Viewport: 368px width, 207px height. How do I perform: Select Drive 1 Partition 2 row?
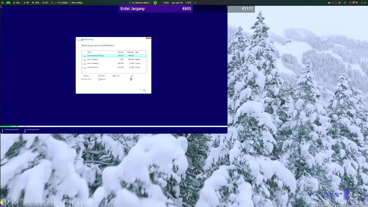[x=114, y=63]
